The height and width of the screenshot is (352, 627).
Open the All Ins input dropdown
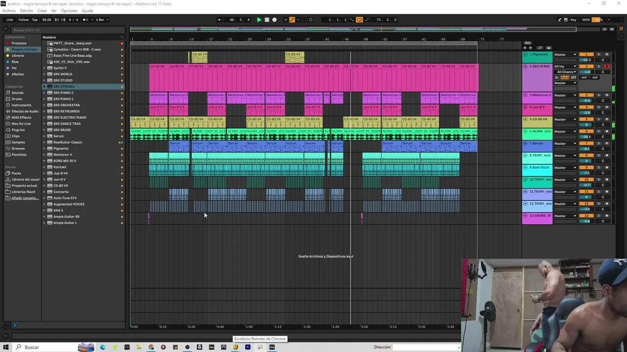pos(565,66)
